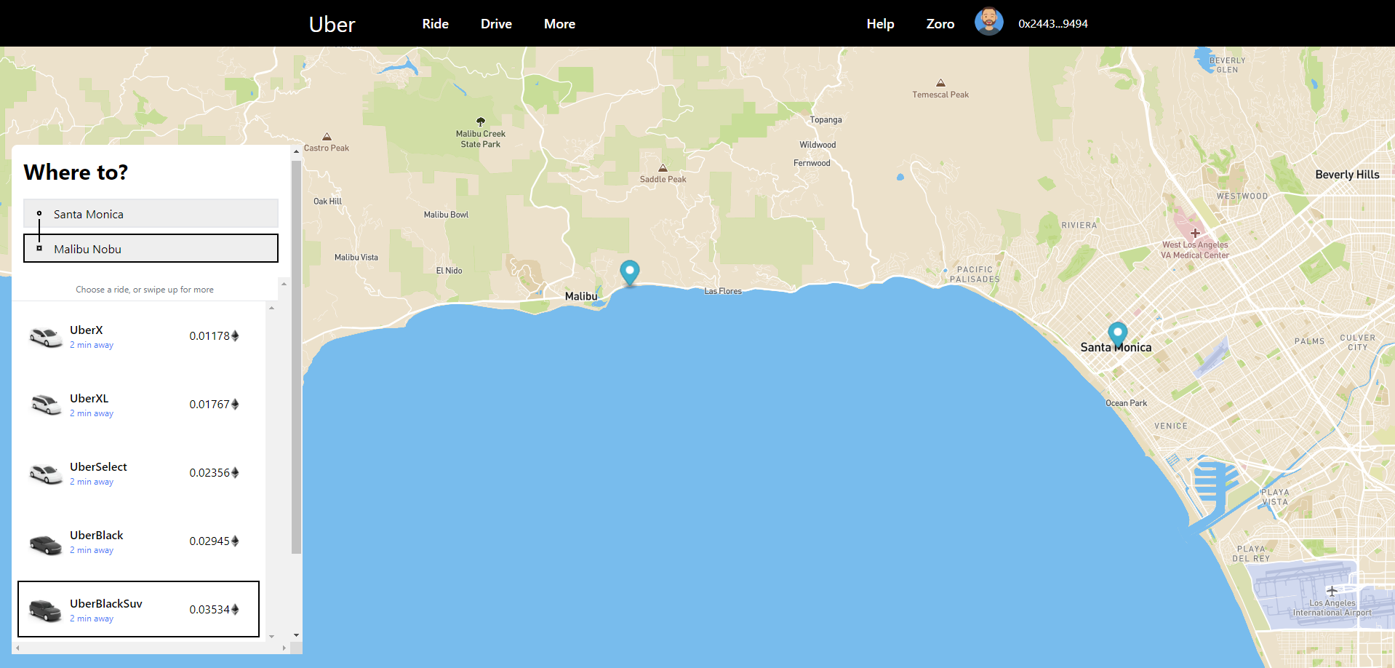Viewport: 1395px width, 668px height.
Task: Click the Malibu map pin marker
Action: tap(629, 272)
